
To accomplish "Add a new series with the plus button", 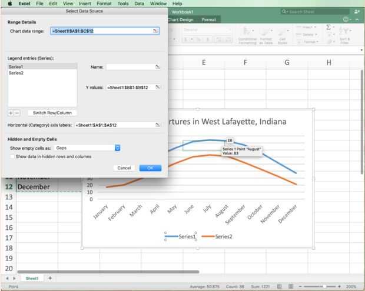I will tap(11, 113).
